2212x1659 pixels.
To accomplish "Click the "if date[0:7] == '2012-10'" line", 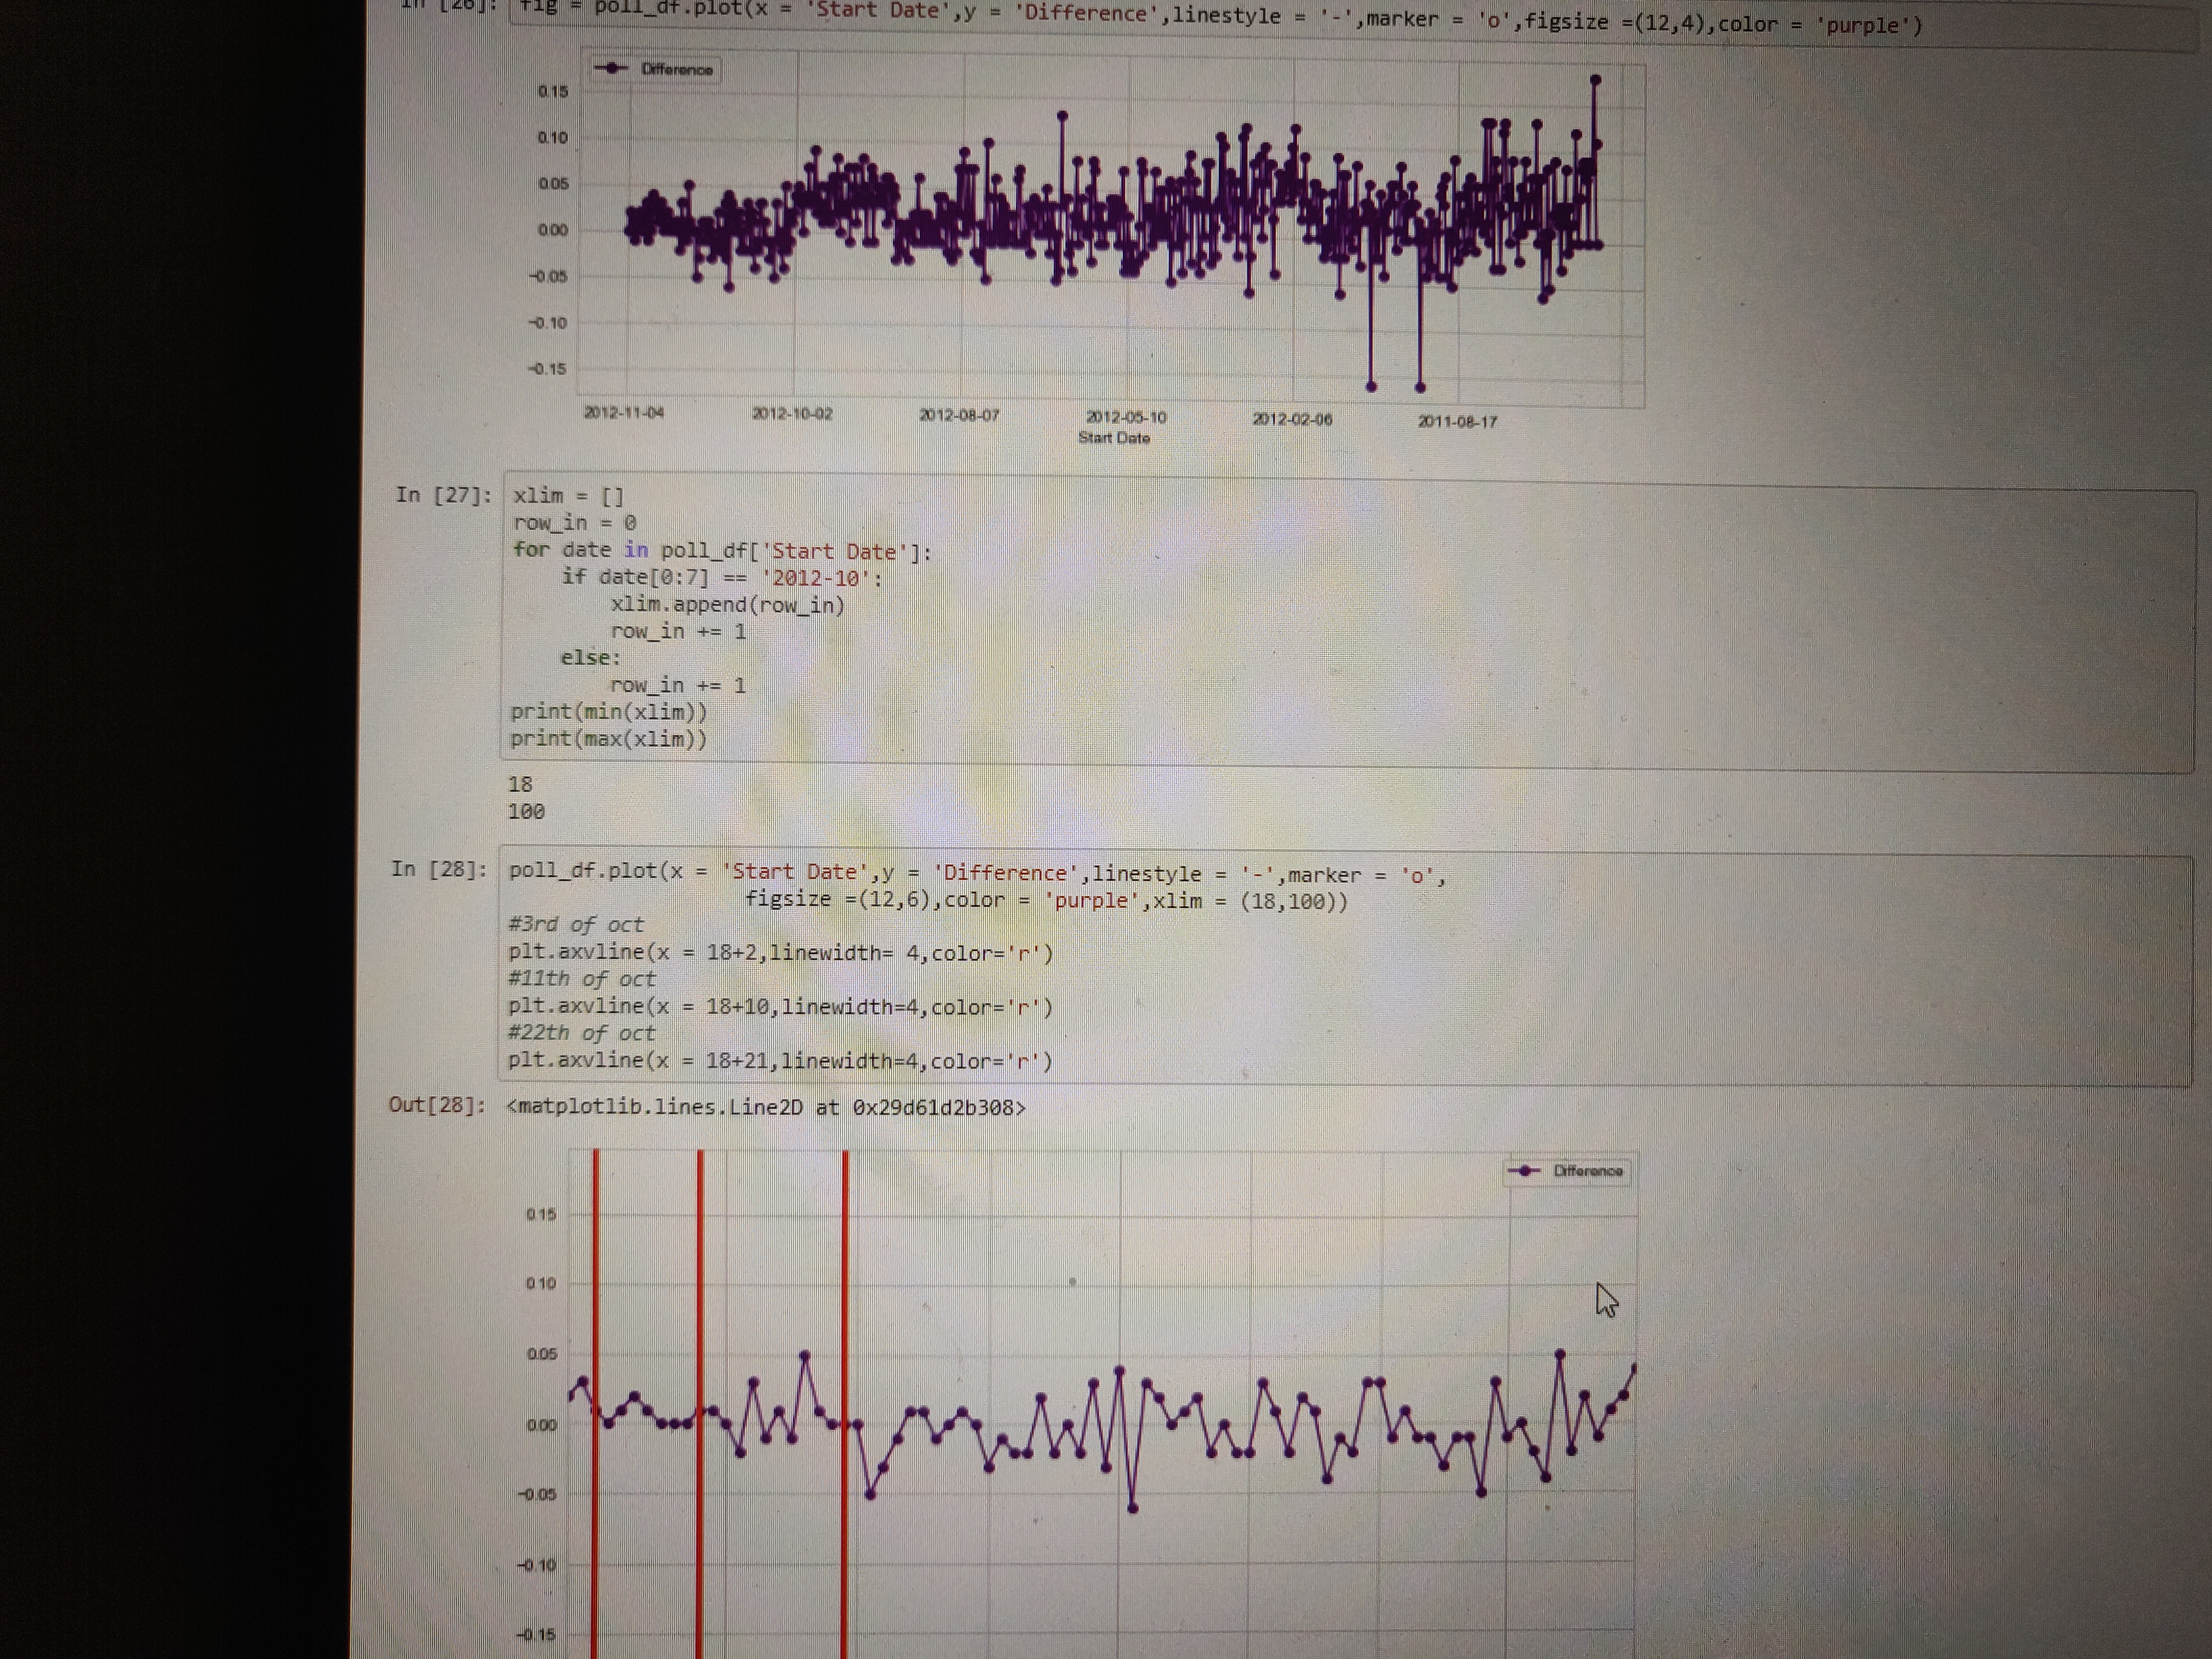I will (721, 578).
